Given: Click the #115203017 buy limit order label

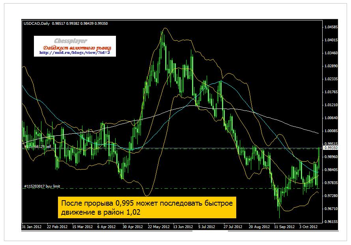Looking at the screenshot, I should click(42, 186).
